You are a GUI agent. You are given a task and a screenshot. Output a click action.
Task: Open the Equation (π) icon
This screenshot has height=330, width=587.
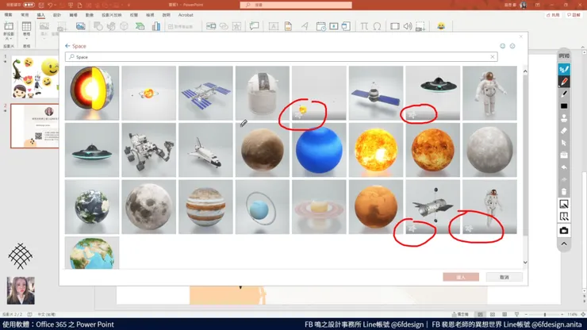[364, 26]
